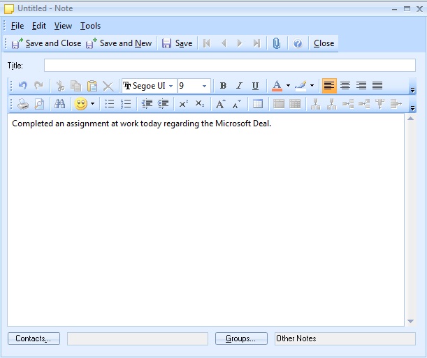Click the Contacts... button

34,338
